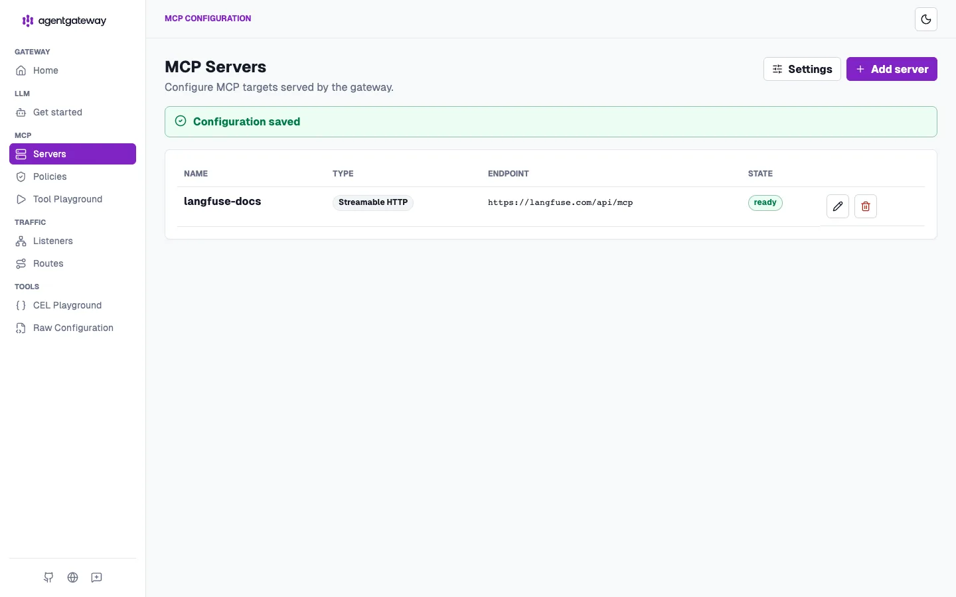956x597 pixels.
Task: Click the Get started robot icon
Action: (21, 112)
